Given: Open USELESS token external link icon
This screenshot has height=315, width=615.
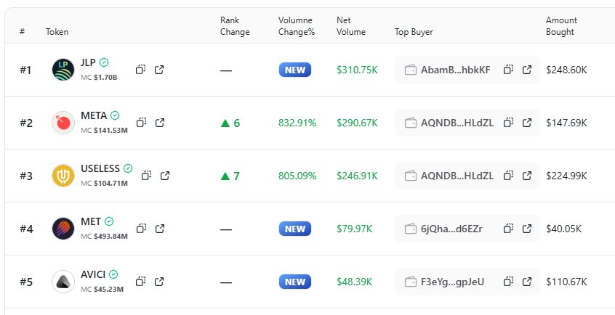Looking at the screenshot, I should click(x=165, y=176).
